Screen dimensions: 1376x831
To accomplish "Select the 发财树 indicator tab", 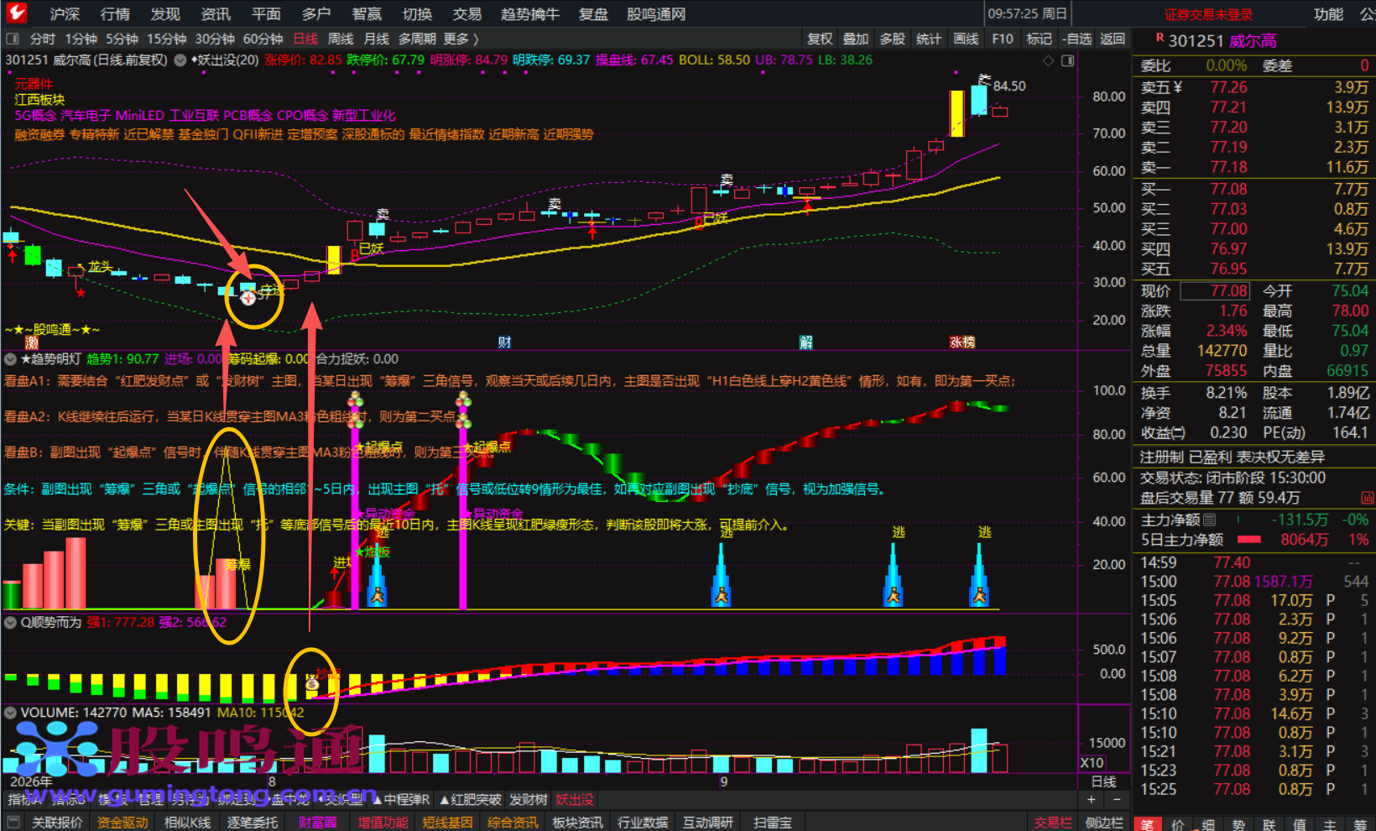I will click(529, 800).
